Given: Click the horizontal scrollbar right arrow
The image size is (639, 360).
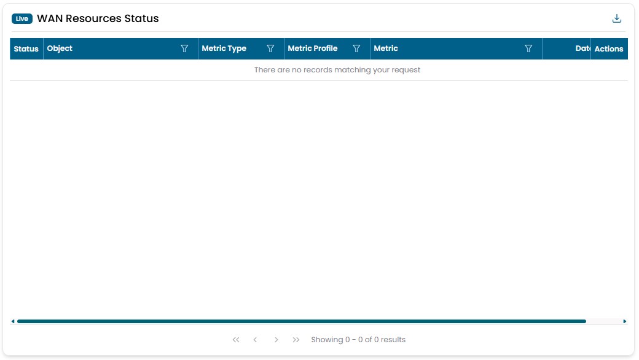Looking at the screenshot, I should [x=625, y=321].
